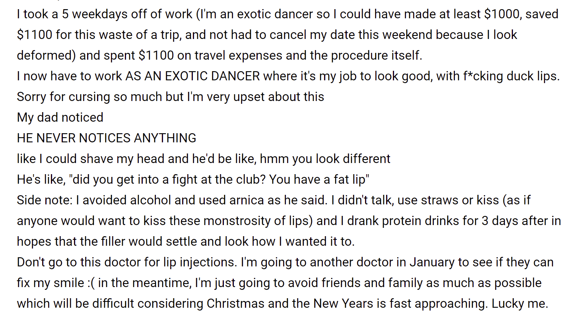Image resolution: width=571 pixels, height=332 pixels.
Task: Click the phrase "AS AN EXOTIC DANCER"
Action: click(192, 76)
